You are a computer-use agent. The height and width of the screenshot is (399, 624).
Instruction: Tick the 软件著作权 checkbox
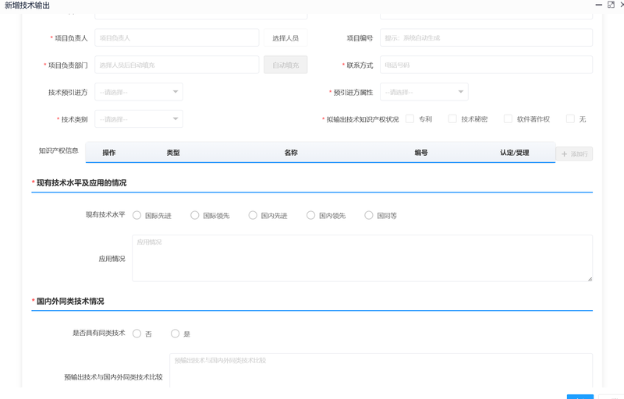(x=508, y=119)
